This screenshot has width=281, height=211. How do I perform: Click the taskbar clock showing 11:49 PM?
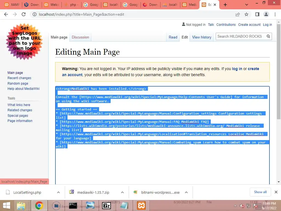pos(269,206)
